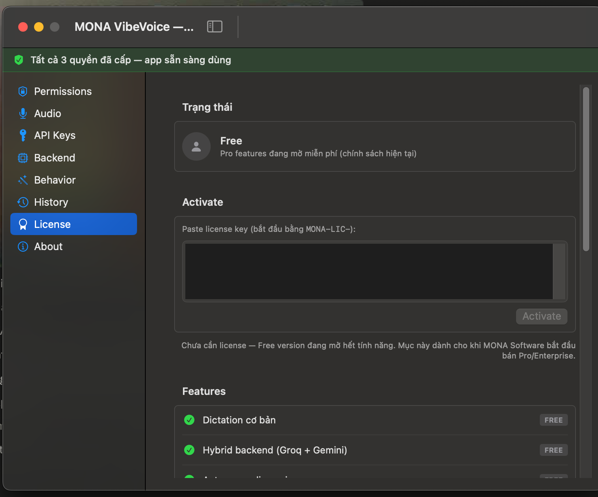Image resolution: width=598 pixels, height=497 pixels.
Task: Click the FREE badge for Dictation cơ bản
Action: (554, 420)
